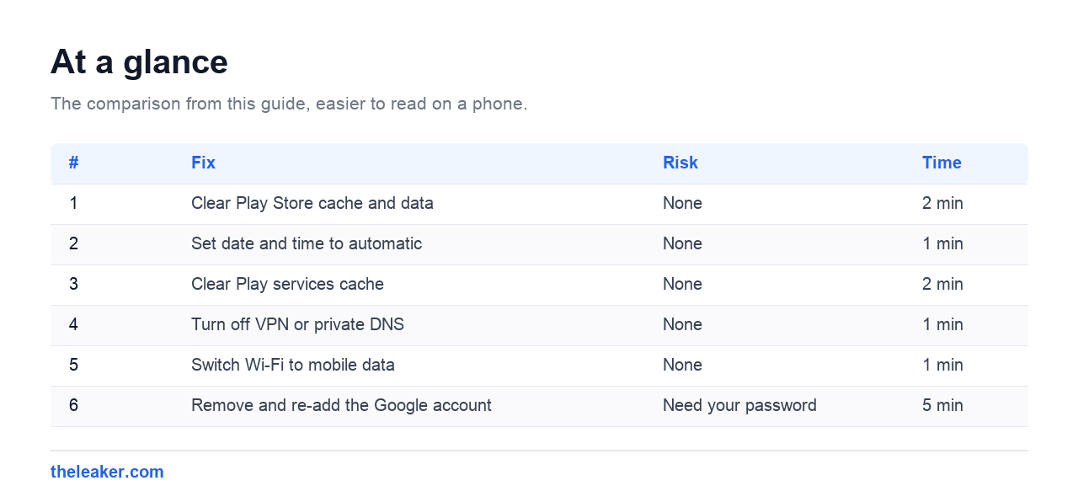
Task: Select row number 1 cell
Action: [x=73, y=203]
